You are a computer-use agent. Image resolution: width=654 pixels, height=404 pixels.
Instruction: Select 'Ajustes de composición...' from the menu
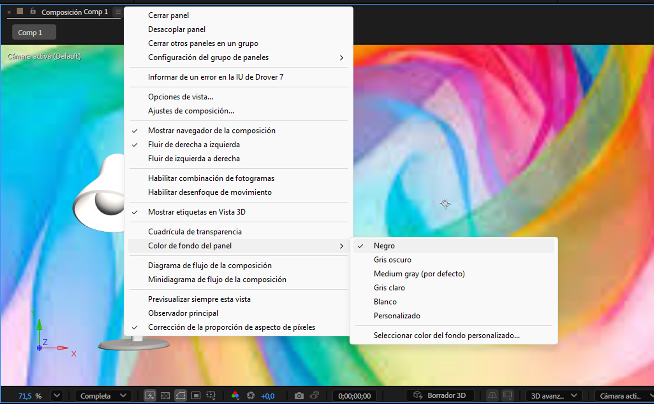(191, 111)
